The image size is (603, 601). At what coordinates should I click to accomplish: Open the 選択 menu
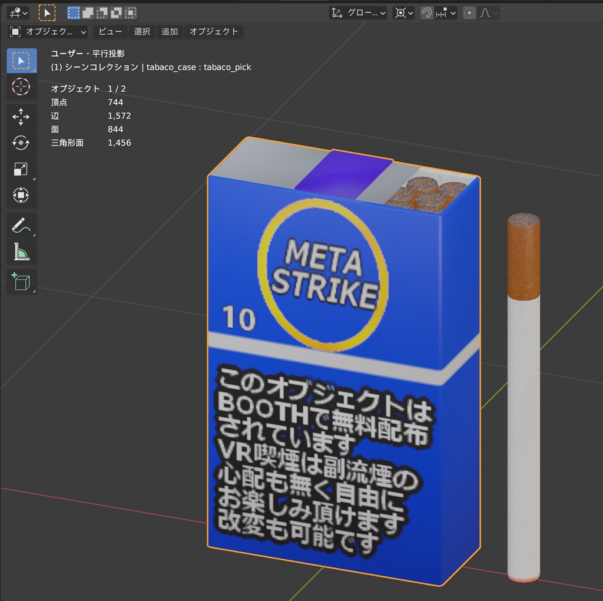[x=142, y=32]
